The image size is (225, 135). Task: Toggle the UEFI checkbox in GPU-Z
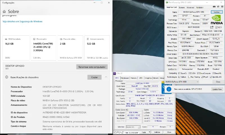(x=216, y=27)
